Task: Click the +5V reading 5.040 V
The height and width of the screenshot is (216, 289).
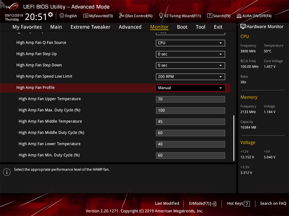Action: (x=269, y=157)
